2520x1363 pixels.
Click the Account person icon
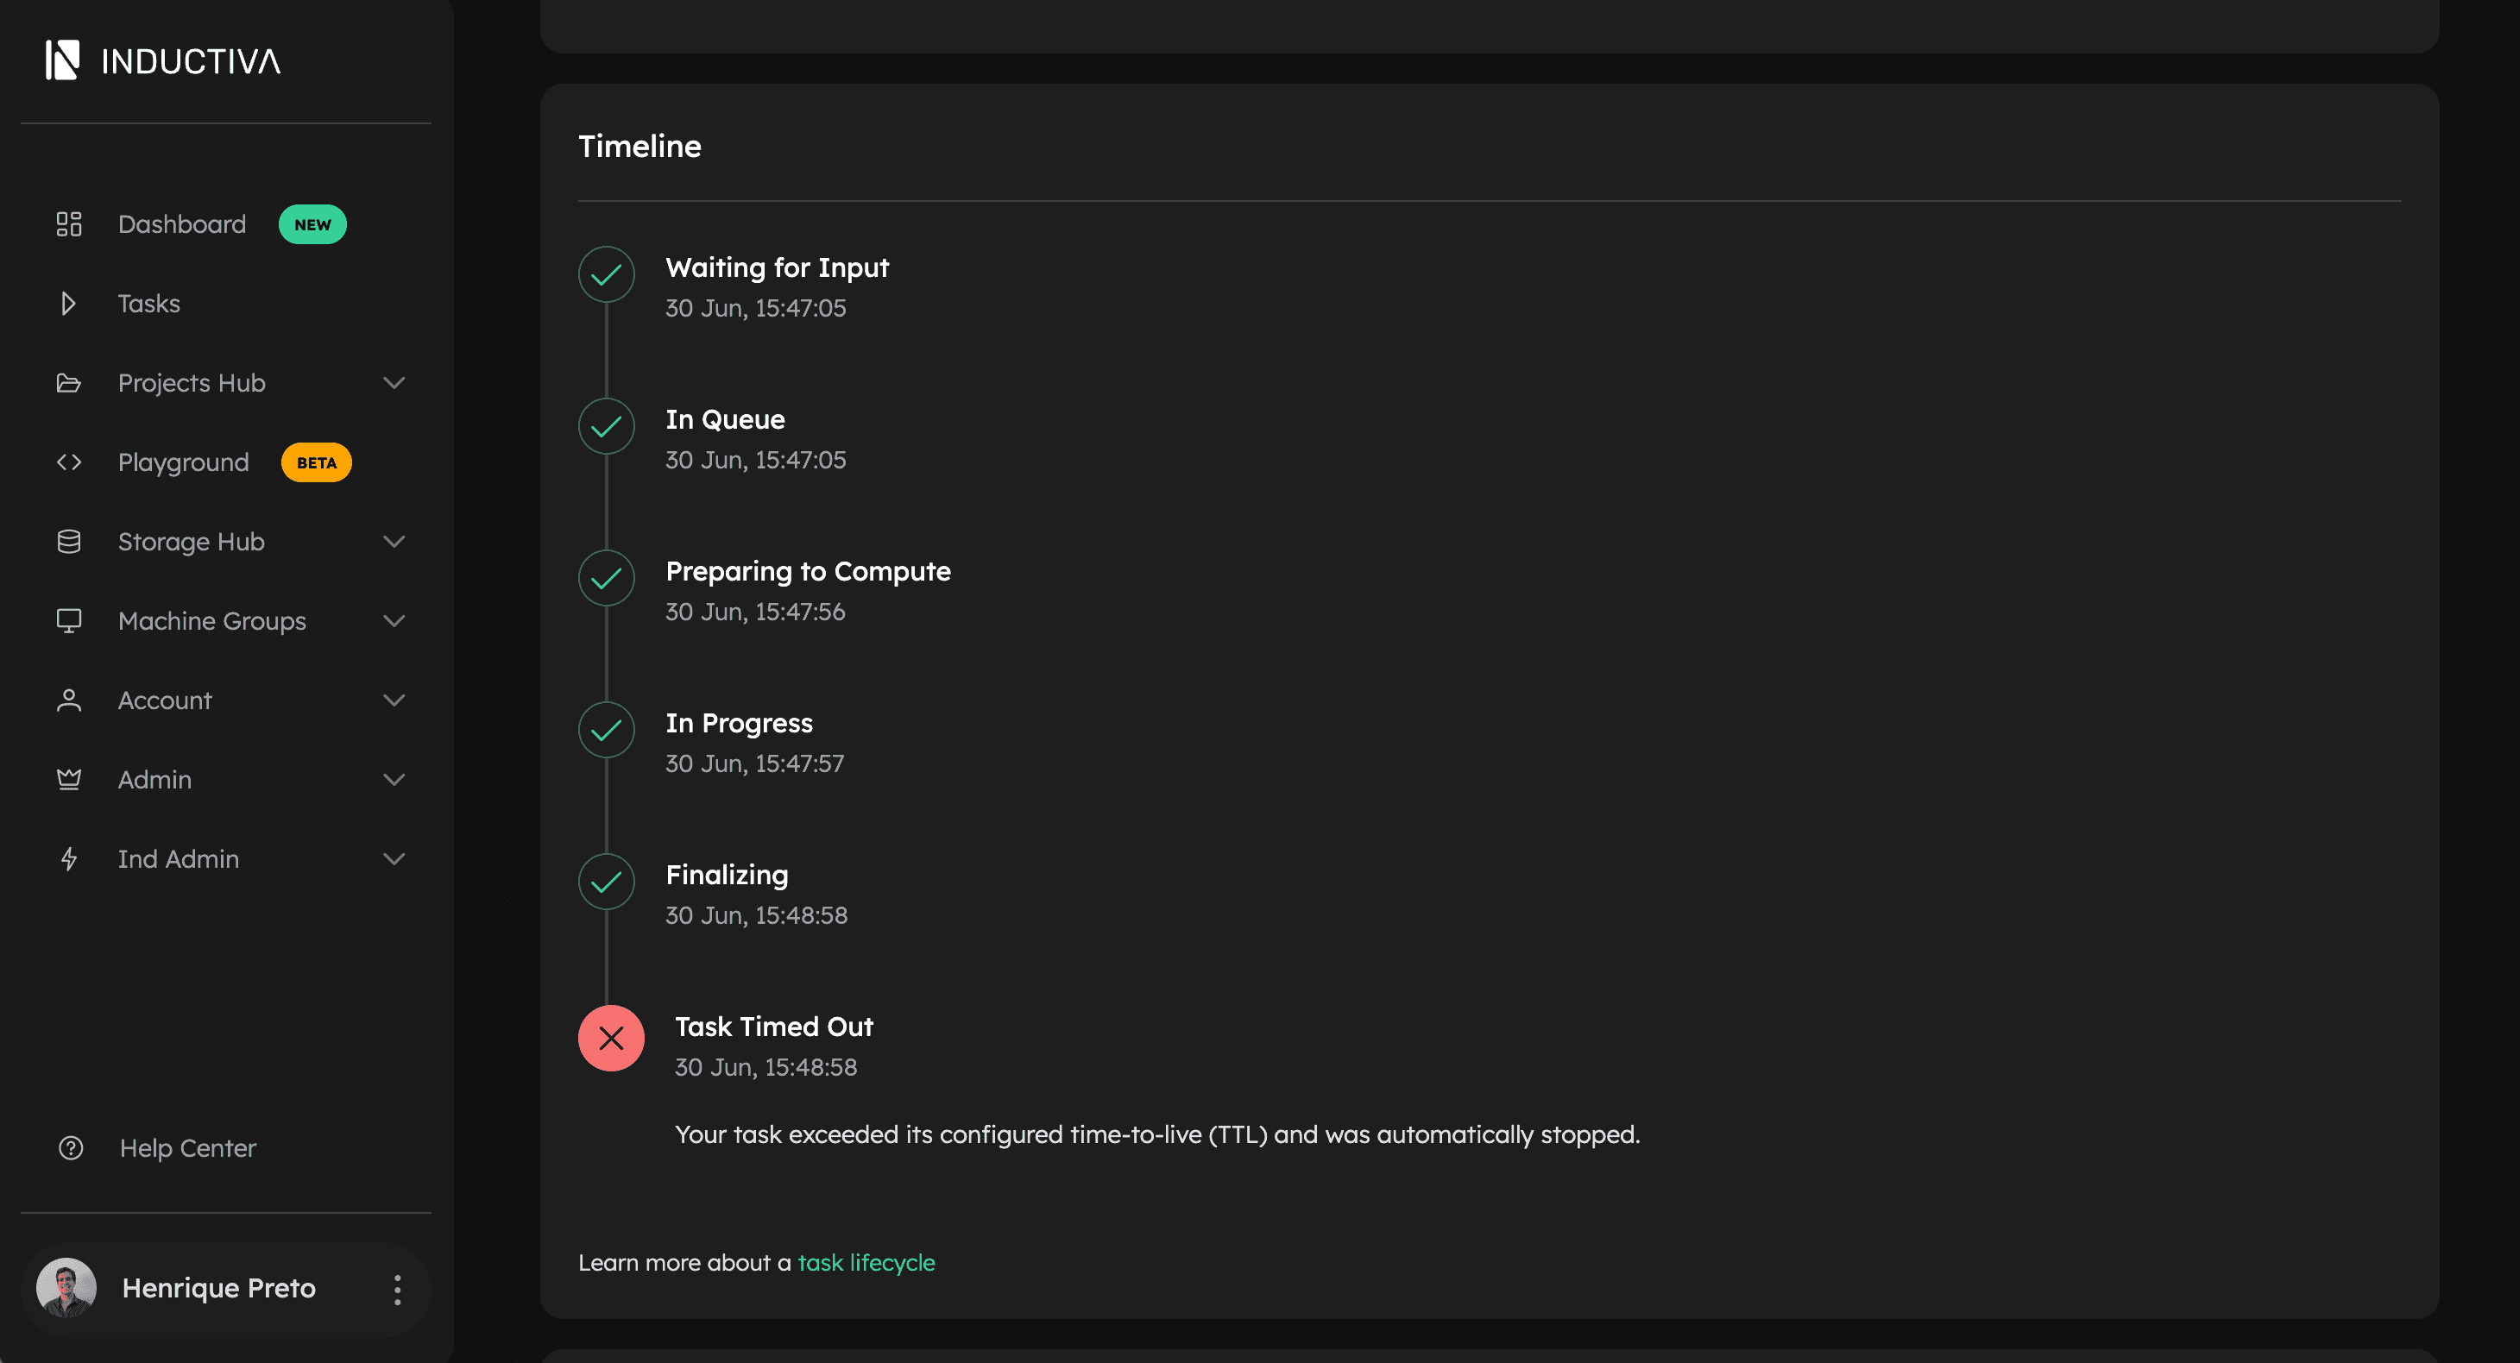(68, 700)
